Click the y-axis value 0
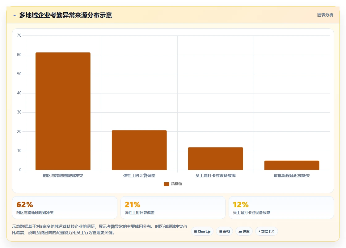The width and height of the screenshot is (346, 248). [x=20, y=170]
